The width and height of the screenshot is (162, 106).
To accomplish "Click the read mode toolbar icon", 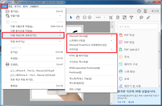I will pos(131,17).
